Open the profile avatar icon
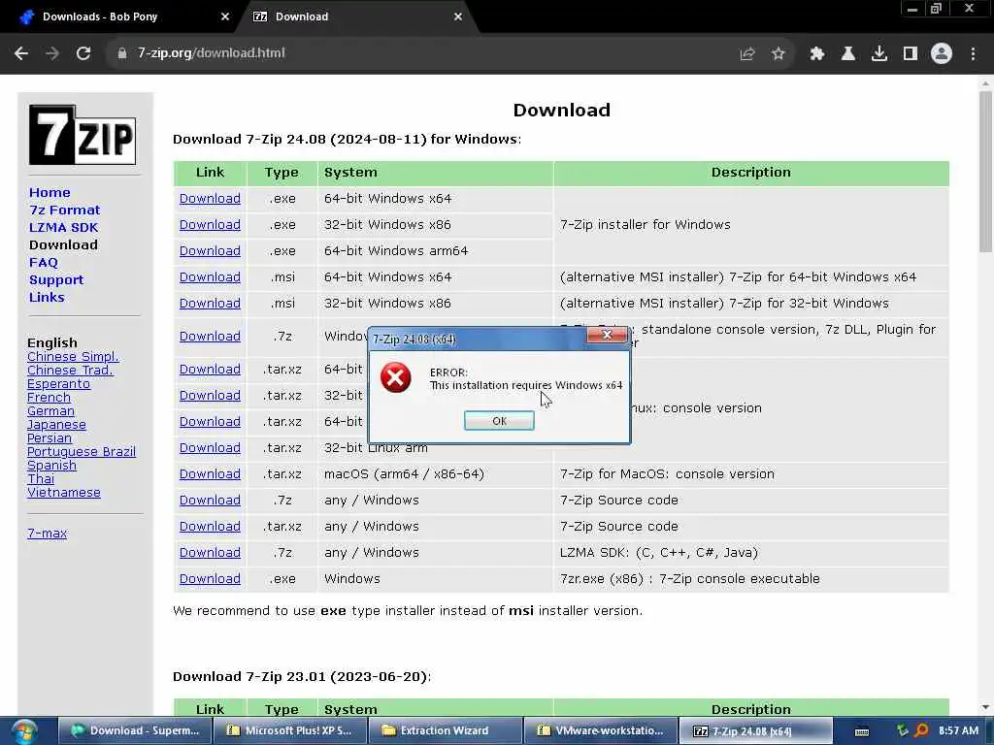The image size is (994, 745). pyautogui.click(x=942, y=54)
